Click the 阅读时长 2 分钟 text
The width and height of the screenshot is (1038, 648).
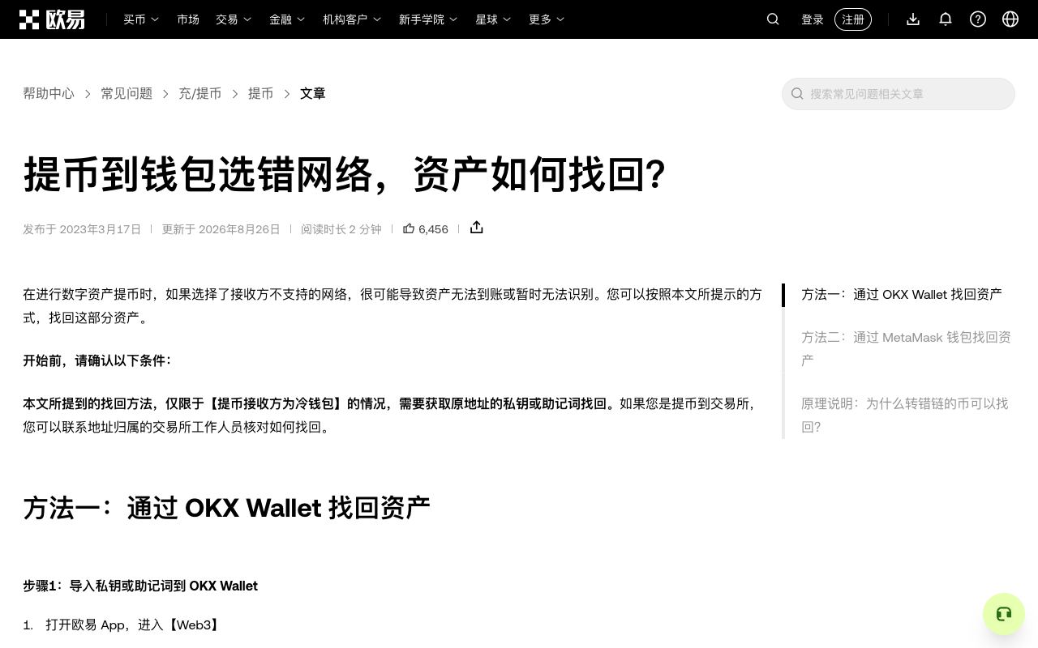pos(341,229)
